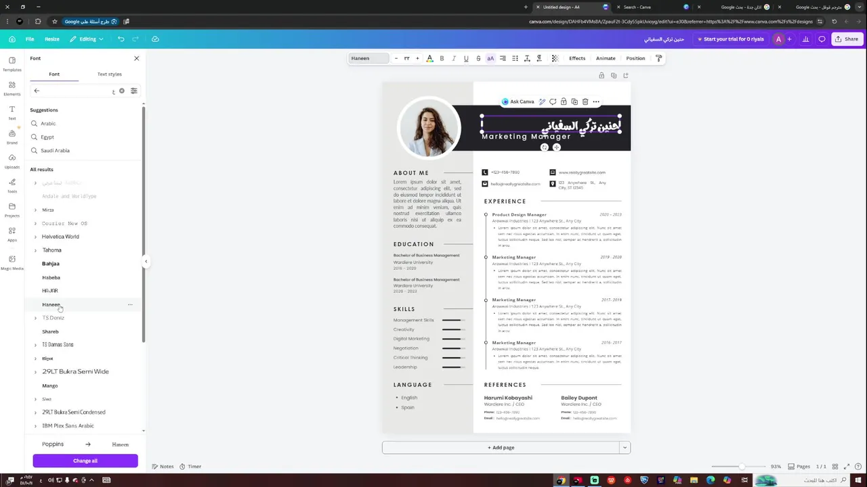Select Arabic search suggestion
This screenshot has width=867, height=487.
click(x=48, y=124)
